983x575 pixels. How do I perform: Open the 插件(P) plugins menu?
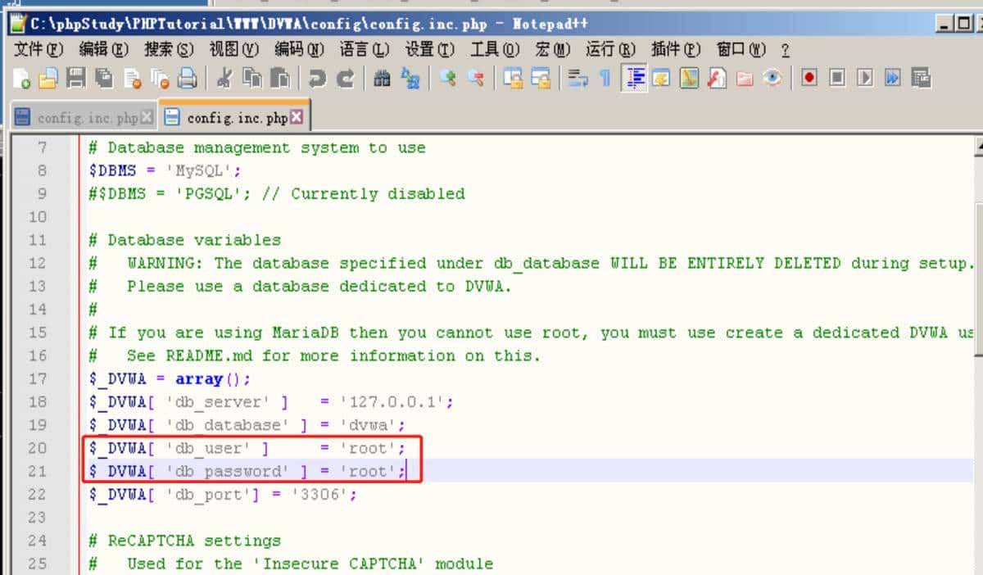[x=676, y=50]
